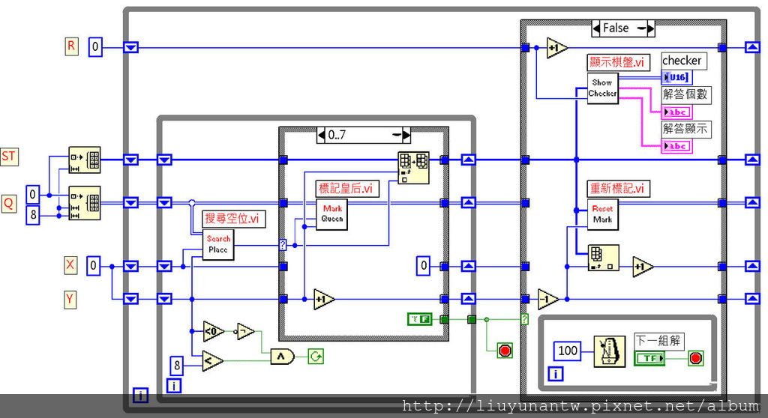
Task: Select the 解答顯示 string indicator terminal
Action: 677,146
